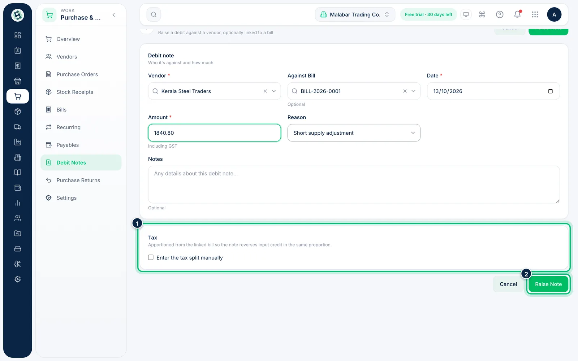
Task: Open Purchase Returns in sidebar
Action: tap(81, 180)
